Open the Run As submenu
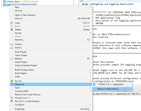The image size is (141, 111). [x=51, y=81]
